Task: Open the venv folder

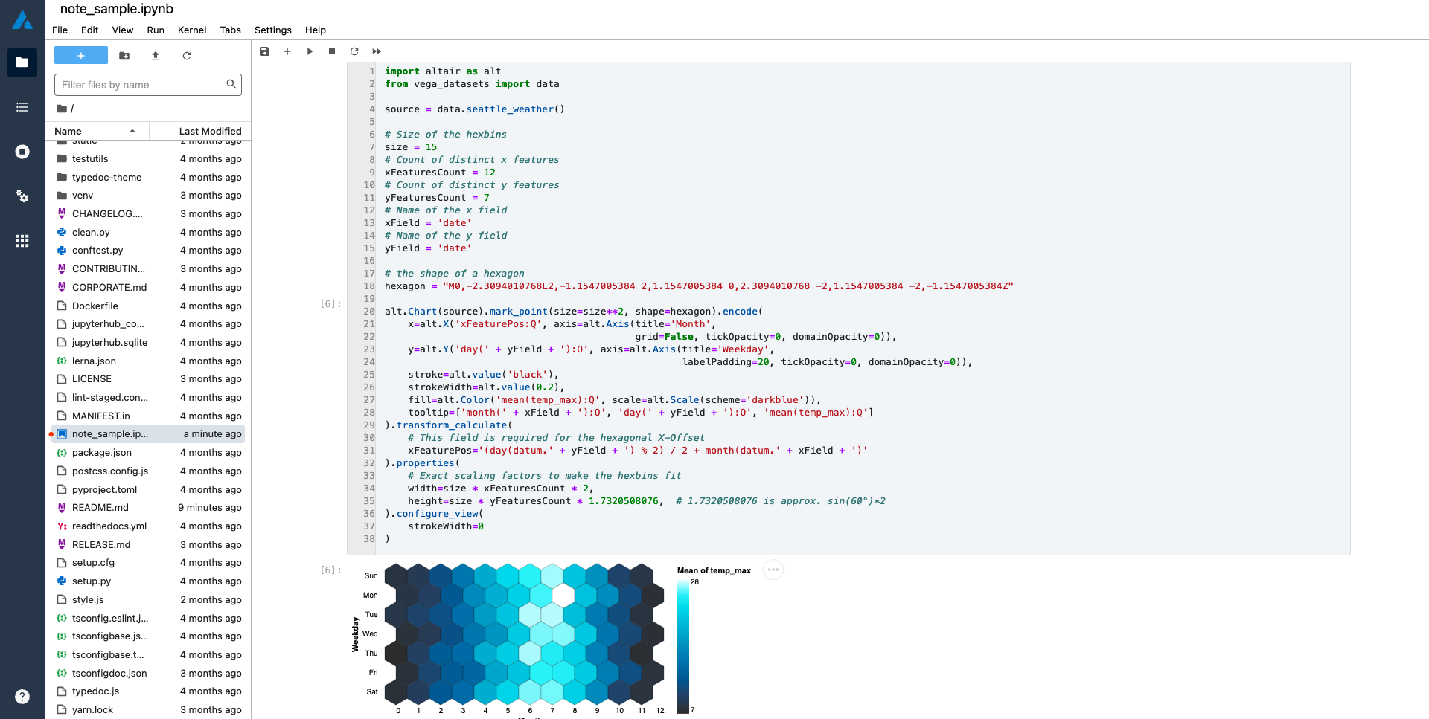Action: click(149, 196)
